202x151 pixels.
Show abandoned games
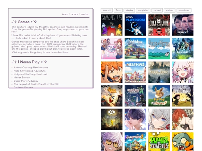[184, 10]
